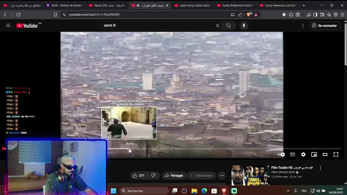The image size is (347, 195).
Task: Open Brave Wallet icon
Action: coord(322,15)
